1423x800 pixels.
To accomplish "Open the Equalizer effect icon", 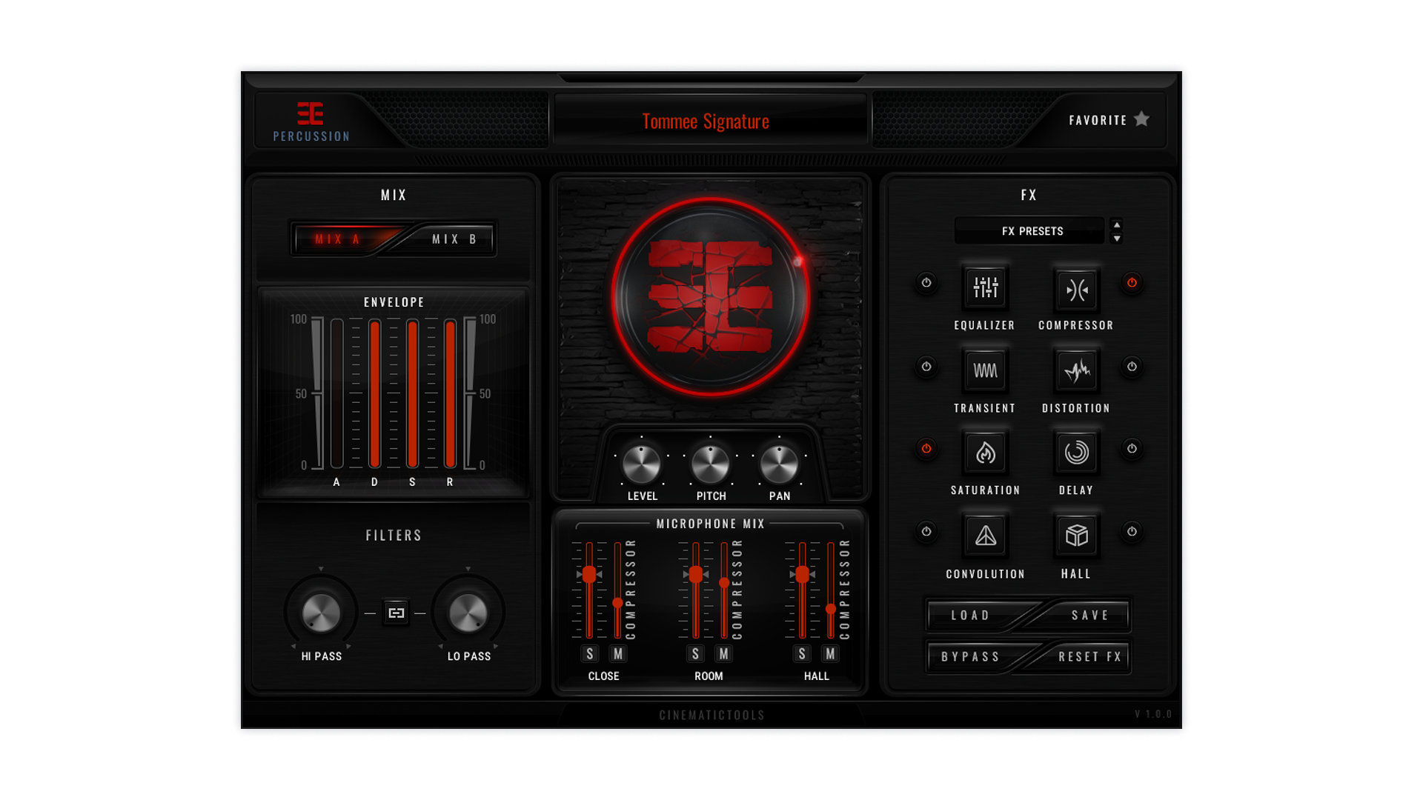I will coord(985,287).
